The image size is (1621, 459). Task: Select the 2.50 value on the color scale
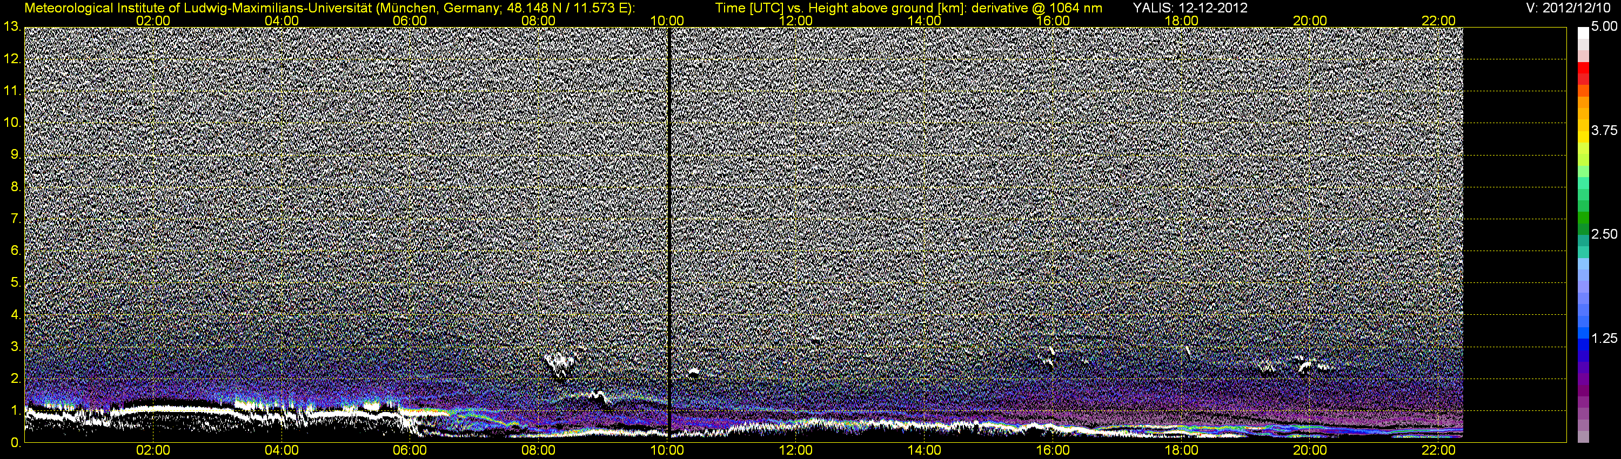pyautogui.click(x=1603, y=234)
